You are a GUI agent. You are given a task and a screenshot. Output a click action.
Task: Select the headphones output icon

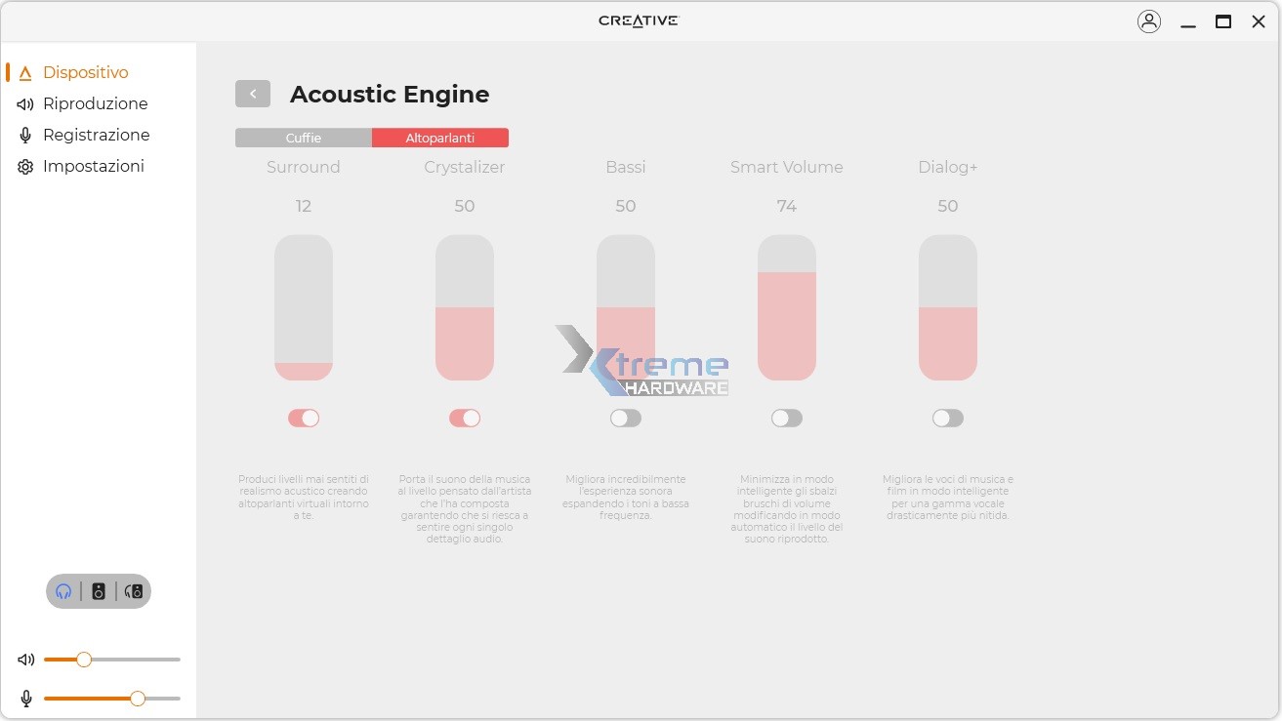coord(62,590)
